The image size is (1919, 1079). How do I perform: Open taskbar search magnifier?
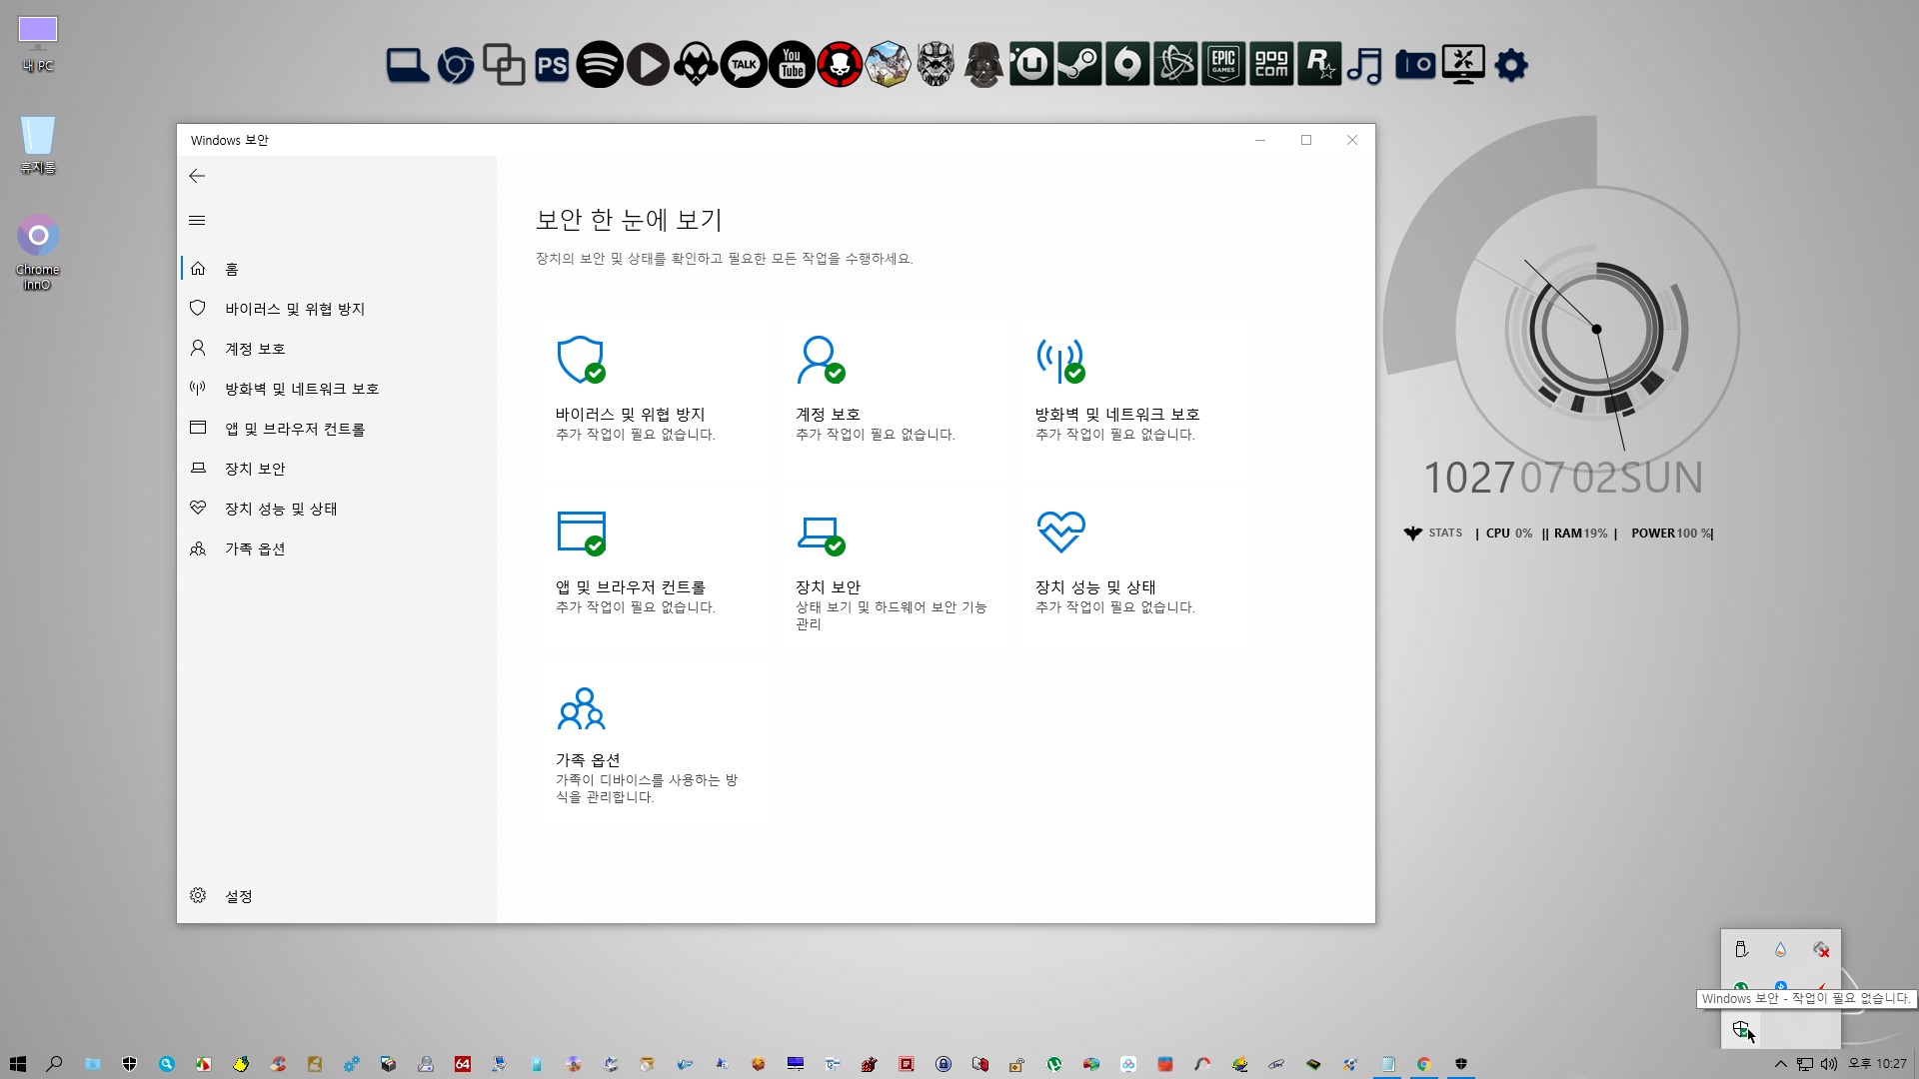click(55, 1064)
